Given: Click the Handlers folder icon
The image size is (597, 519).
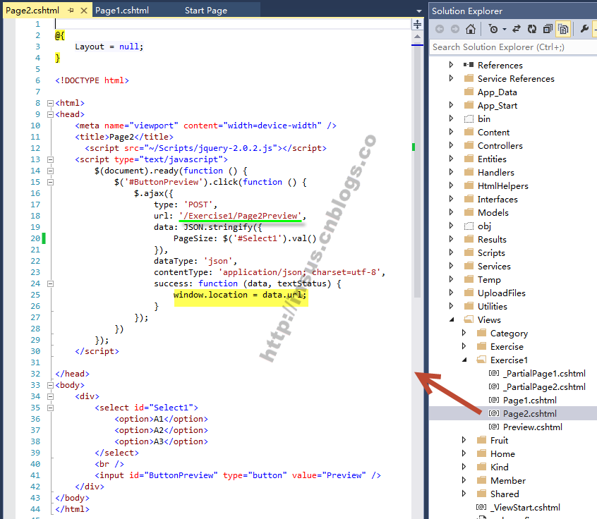Looking at the screenshot, I should pyautogui.click(x=469, y=172).
